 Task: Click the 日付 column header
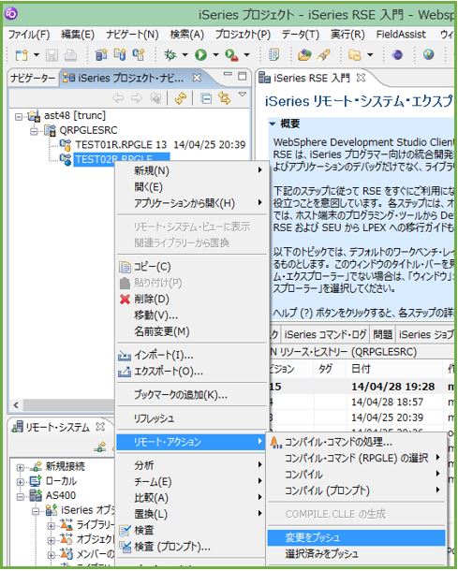(361, 369)
